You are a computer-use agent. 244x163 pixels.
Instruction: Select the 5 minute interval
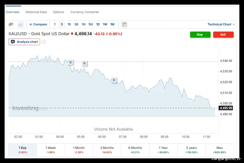click(62, 24)
